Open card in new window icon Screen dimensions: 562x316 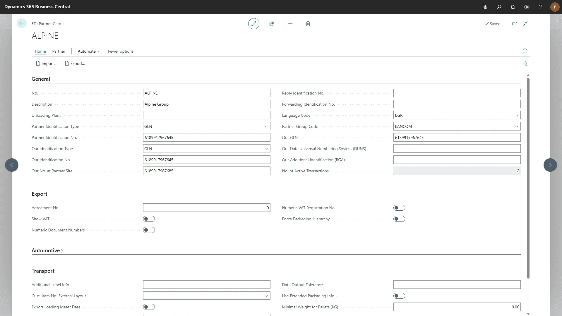(x=514, y=24)
